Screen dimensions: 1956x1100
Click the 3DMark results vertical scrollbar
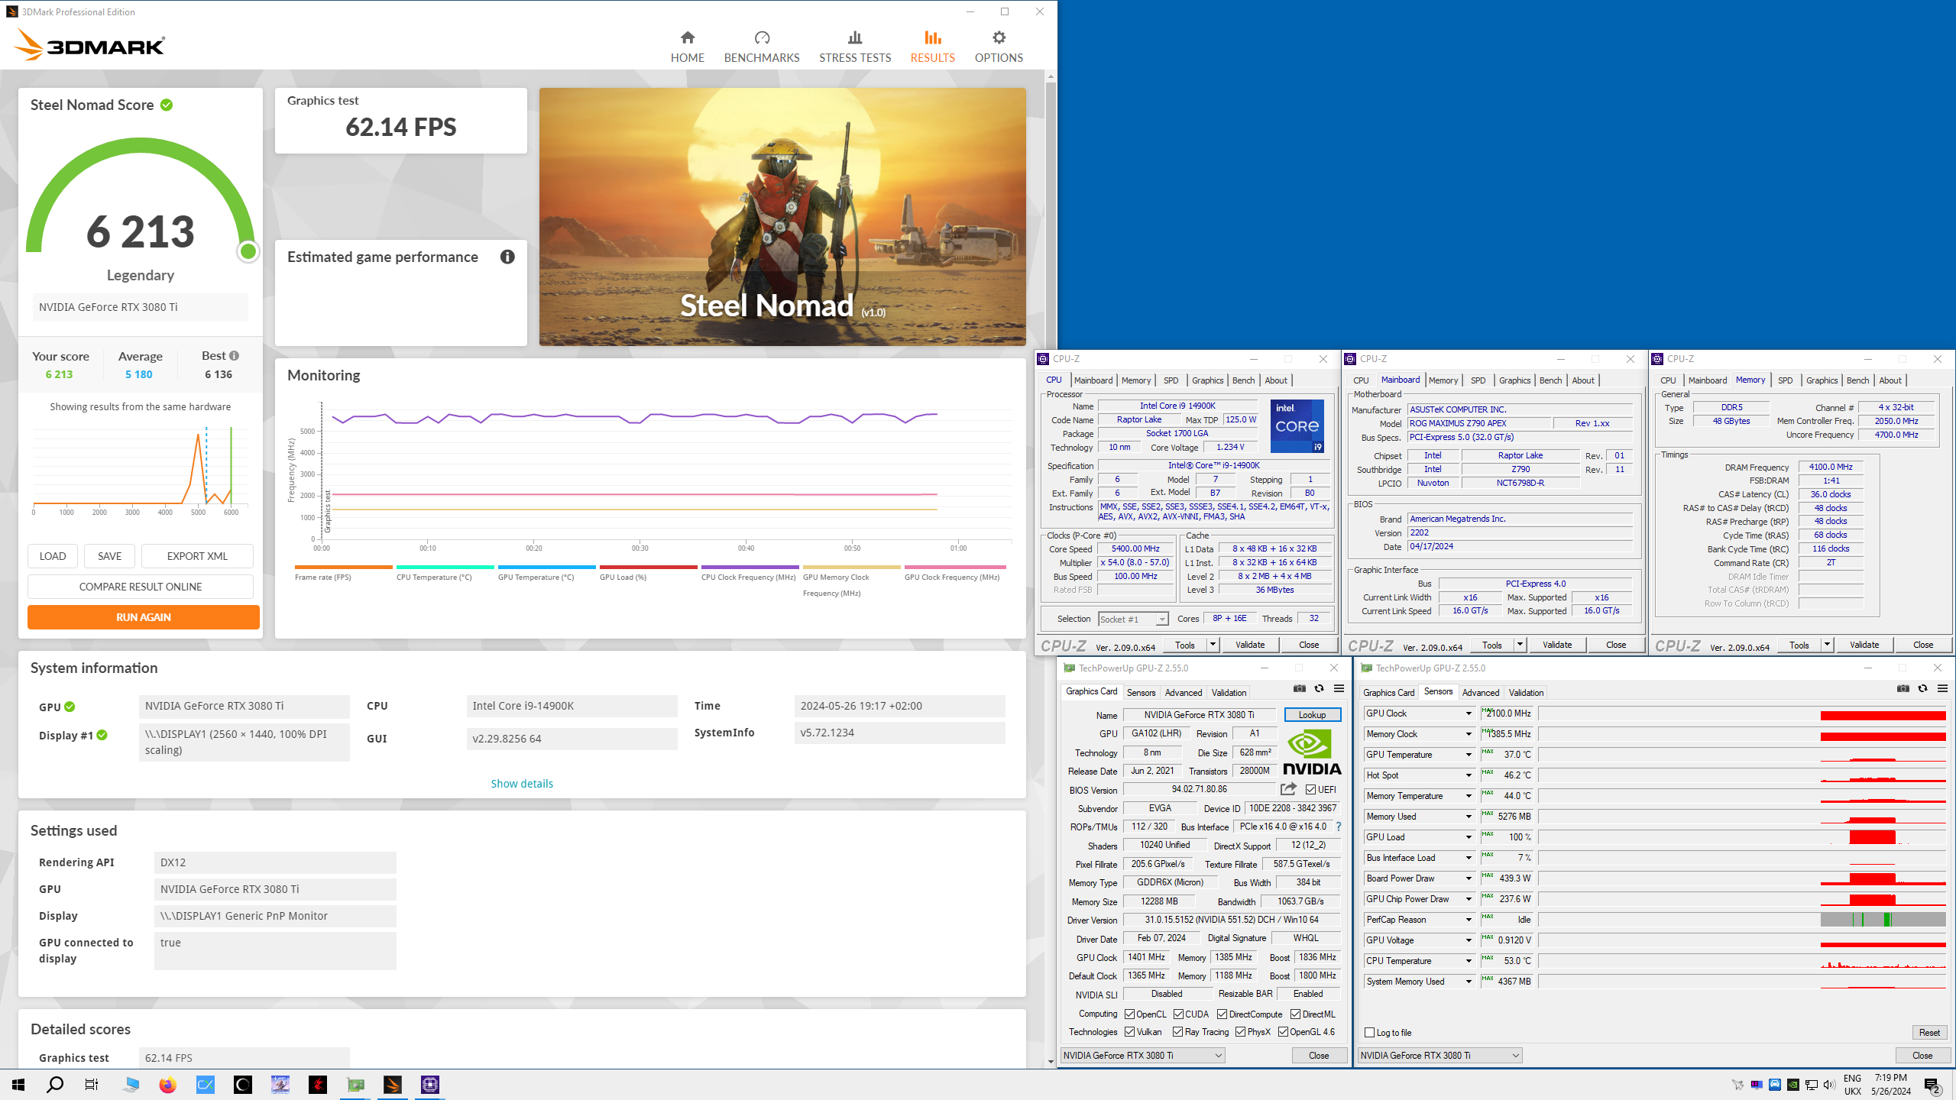[1051, 569]
